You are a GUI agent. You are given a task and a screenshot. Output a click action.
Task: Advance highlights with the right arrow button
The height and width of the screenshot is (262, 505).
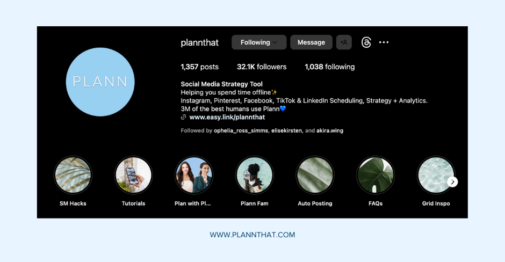click(452, 182)
